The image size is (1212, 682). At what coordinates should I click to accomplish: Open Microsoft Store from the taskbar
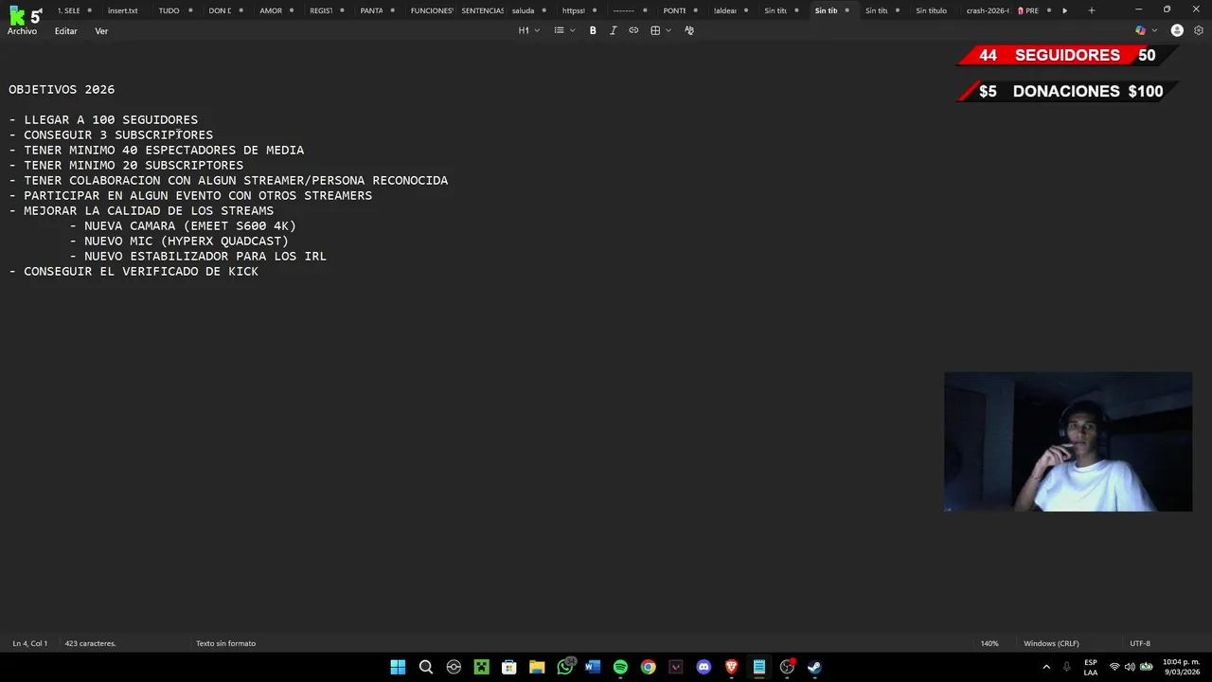point(509,667)
